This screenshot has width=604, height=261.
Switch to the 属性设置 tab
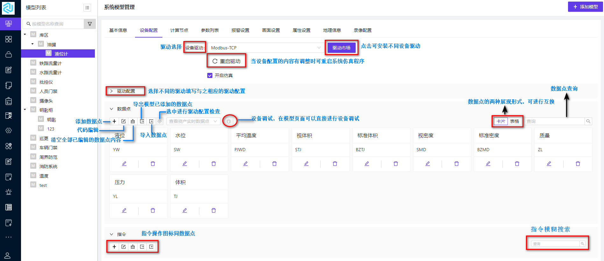pyautogui.click(x=302, y=30)
